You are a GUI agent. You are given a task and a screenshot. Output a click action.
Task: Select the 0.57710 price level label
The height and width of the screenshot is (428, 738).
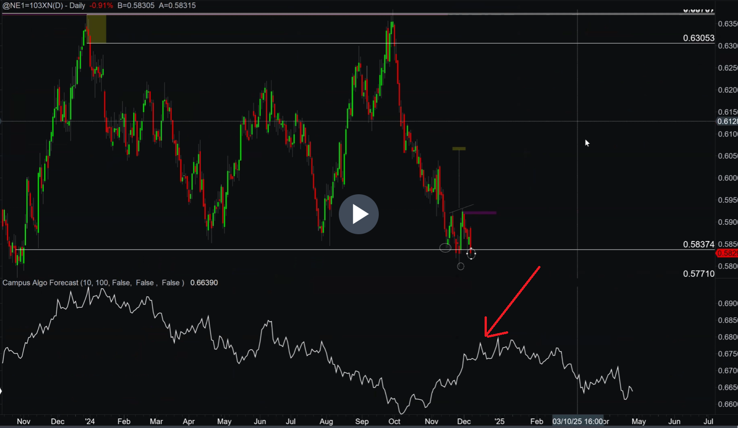click(x=698, y=274)
